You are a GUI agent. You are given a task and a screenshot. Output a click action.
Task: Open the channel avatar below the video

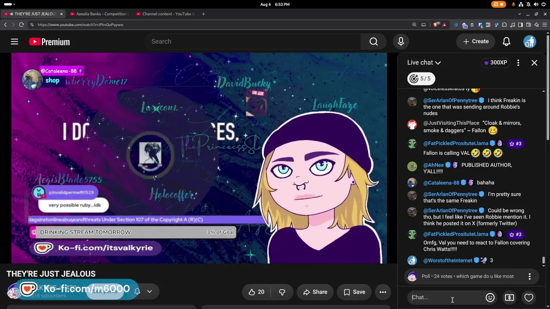tap(13, 291)
